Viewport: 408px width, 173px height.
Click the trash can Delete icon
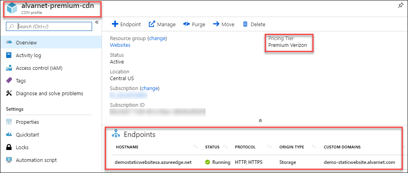[x=245, y=24]
